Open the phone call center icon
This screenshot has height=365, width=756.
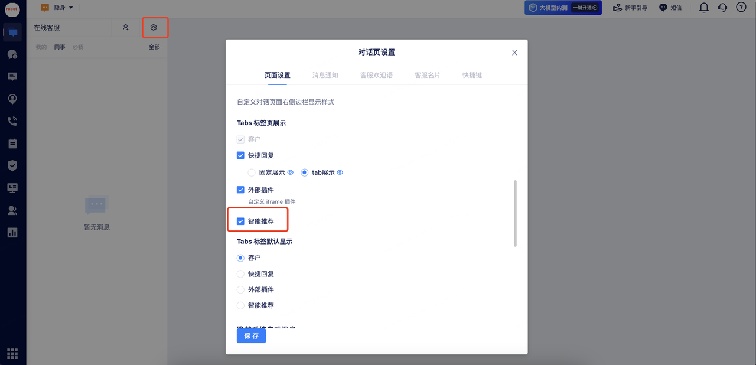12,121
